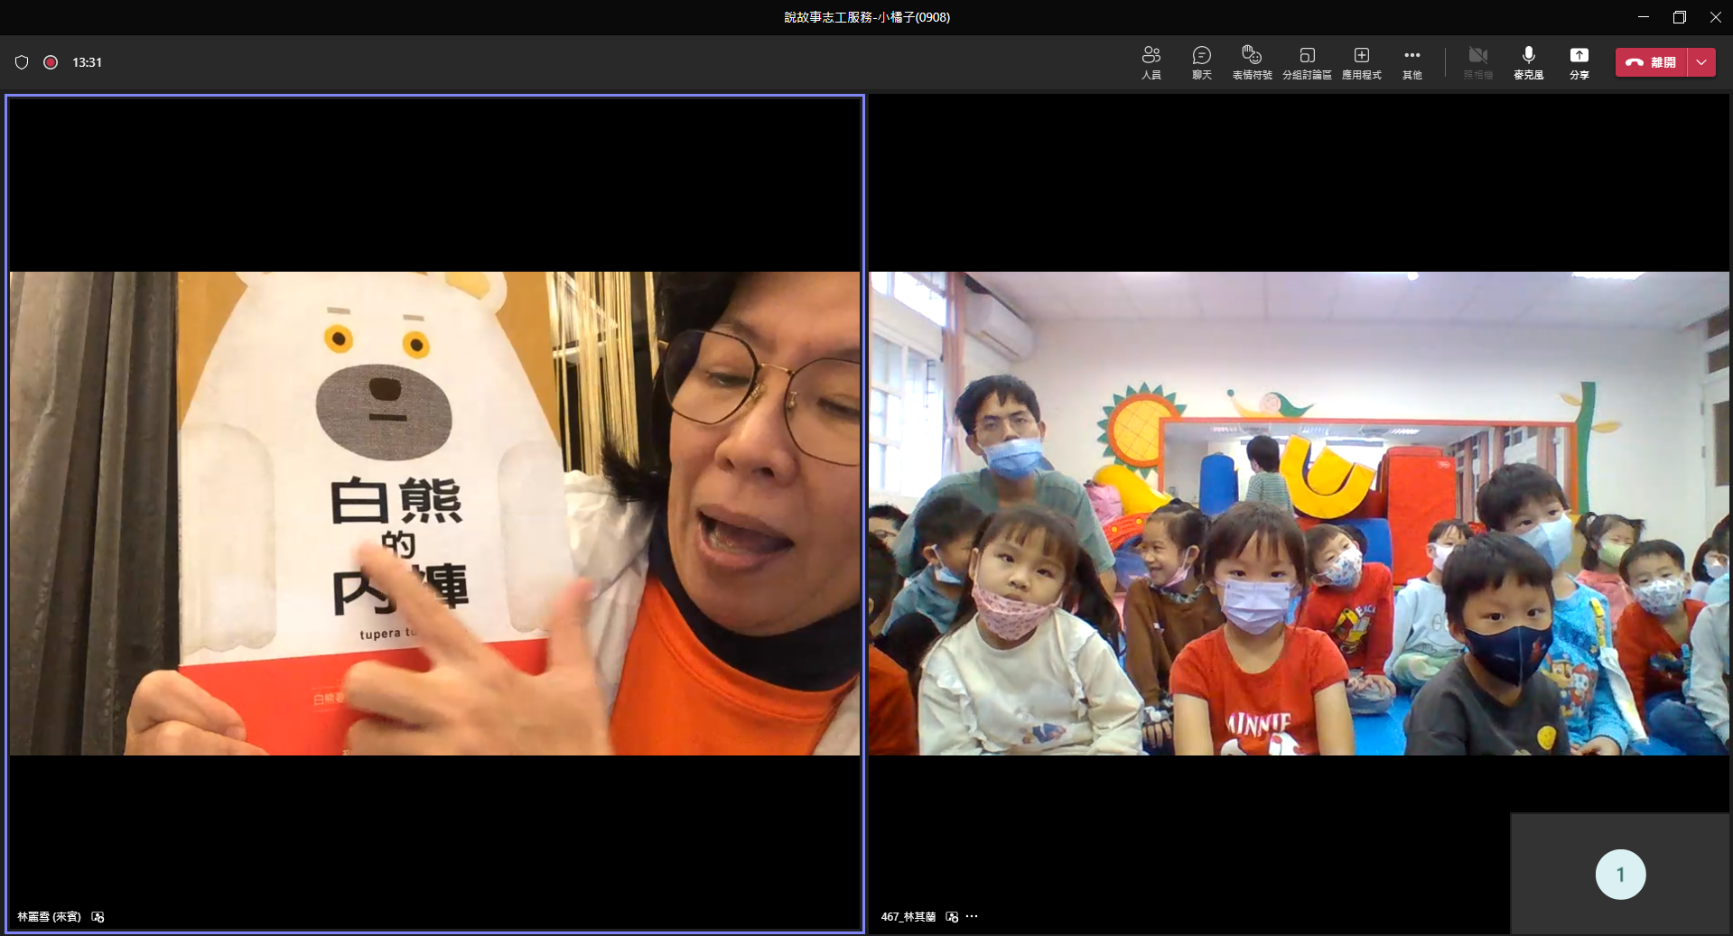Select 467_林其蓁's classroom video feed
Viewport: 1733px width, 936px height.
1299,513
